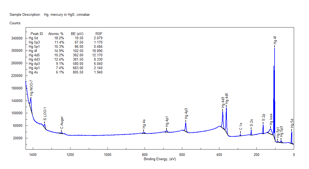Click the Hg 4s peak label on spectrum
The width and height of the screenshot is (309, 169).
144,124
